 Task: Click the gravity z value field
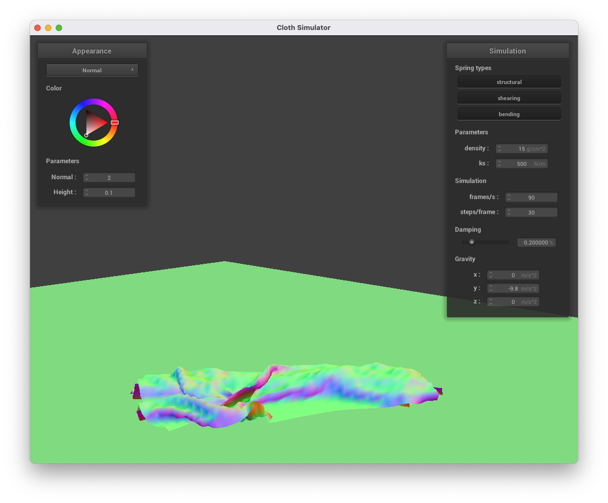[x=513, y=302]
